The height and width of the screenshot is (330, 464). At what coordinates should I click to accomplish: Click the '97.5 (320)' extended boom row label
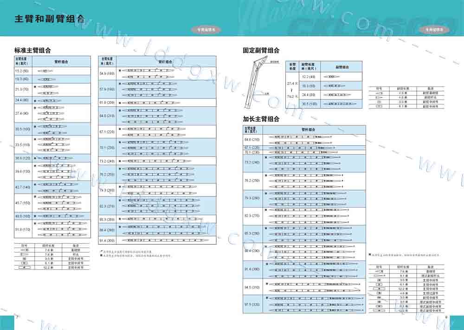pos(252,304)
